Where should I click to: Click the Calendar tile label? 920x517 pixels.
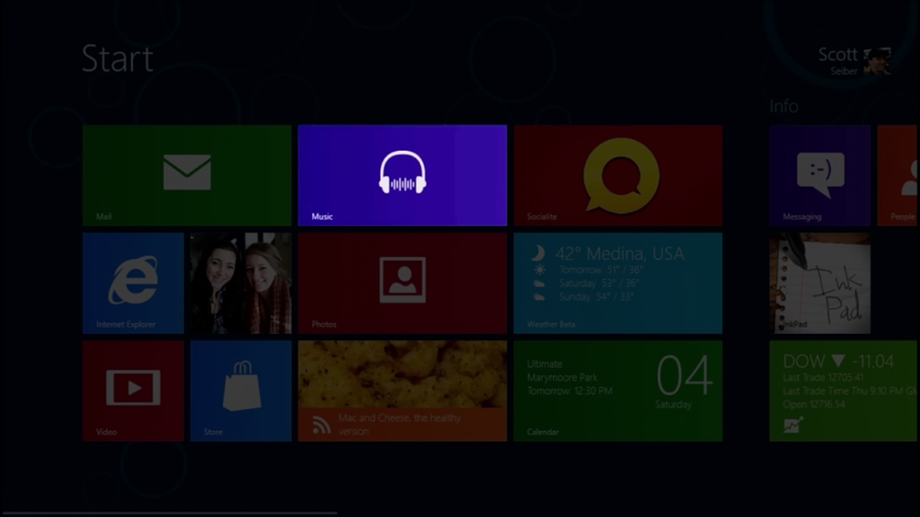(x=543, y=432)
